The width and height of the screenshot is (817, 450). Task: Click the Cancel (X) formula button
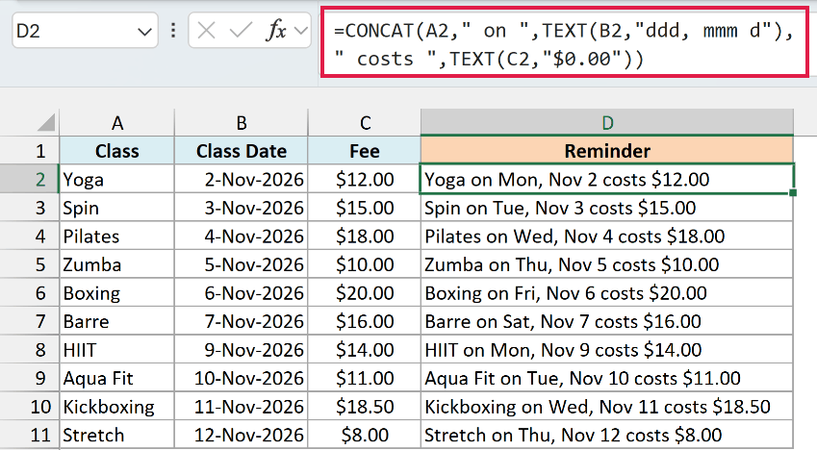pyautogui.click(x=206, y=31)
